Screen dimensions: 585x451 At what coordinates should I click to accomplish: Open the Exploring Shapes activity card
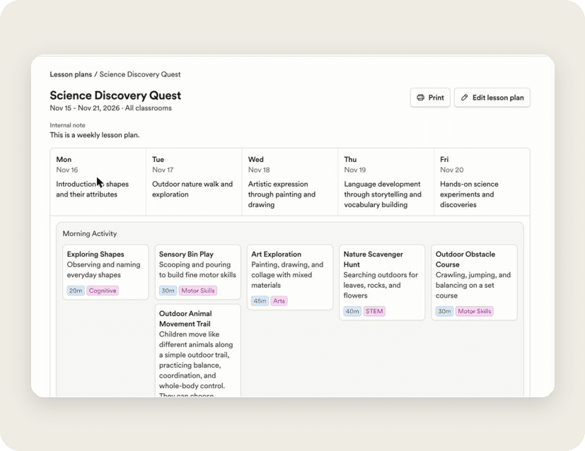(x=105, y=272)
